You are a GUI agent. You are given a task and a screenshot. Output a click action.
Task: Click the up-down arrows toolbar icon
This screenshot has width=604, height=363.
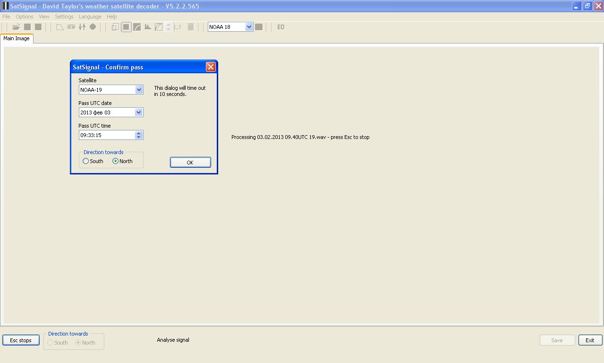(82, 27)
